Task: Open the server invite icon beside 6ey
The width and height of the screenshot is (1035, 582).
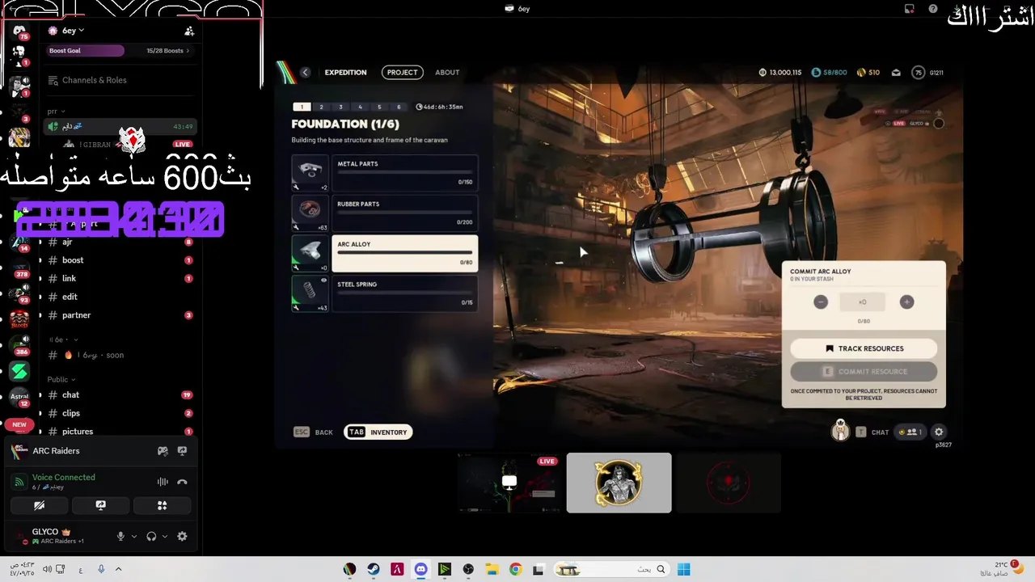Action: [x=189, y=31]
